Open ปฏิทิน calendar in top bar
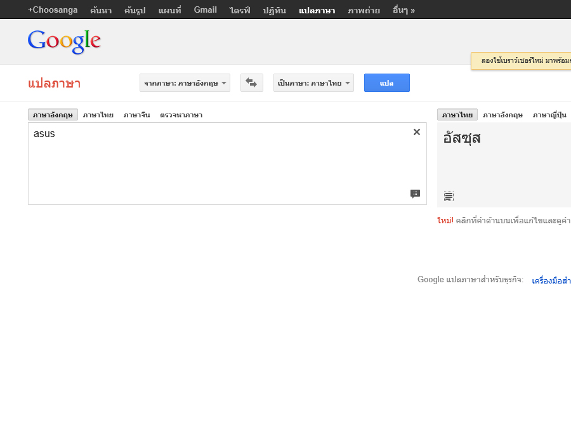The width and height of the screenshot is (571, 444). pos(275,10)
